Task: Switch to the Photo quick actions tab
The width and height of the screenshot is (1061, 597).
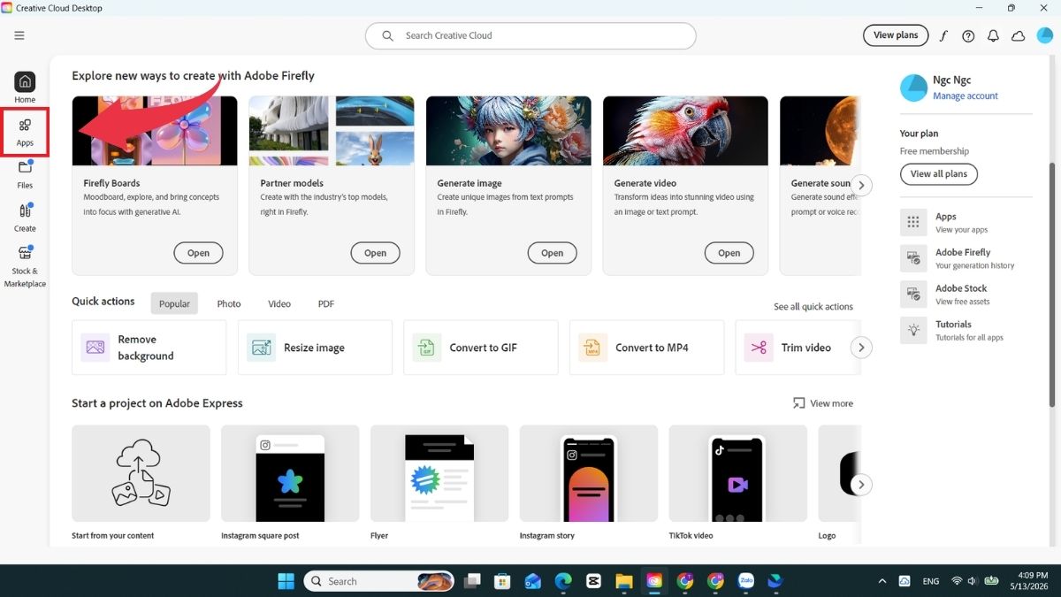Action: click(x=229, y=303)
